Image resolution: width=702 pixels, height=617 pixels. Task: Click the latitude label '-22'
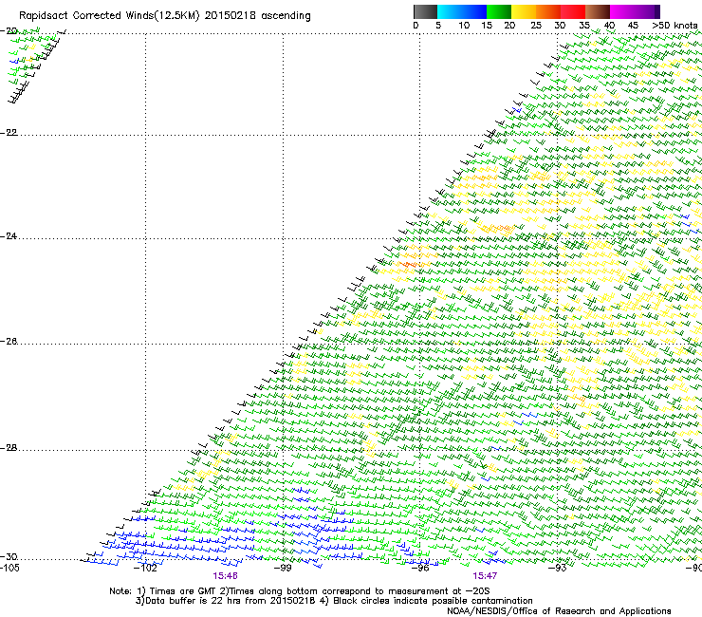pos(9,133)
